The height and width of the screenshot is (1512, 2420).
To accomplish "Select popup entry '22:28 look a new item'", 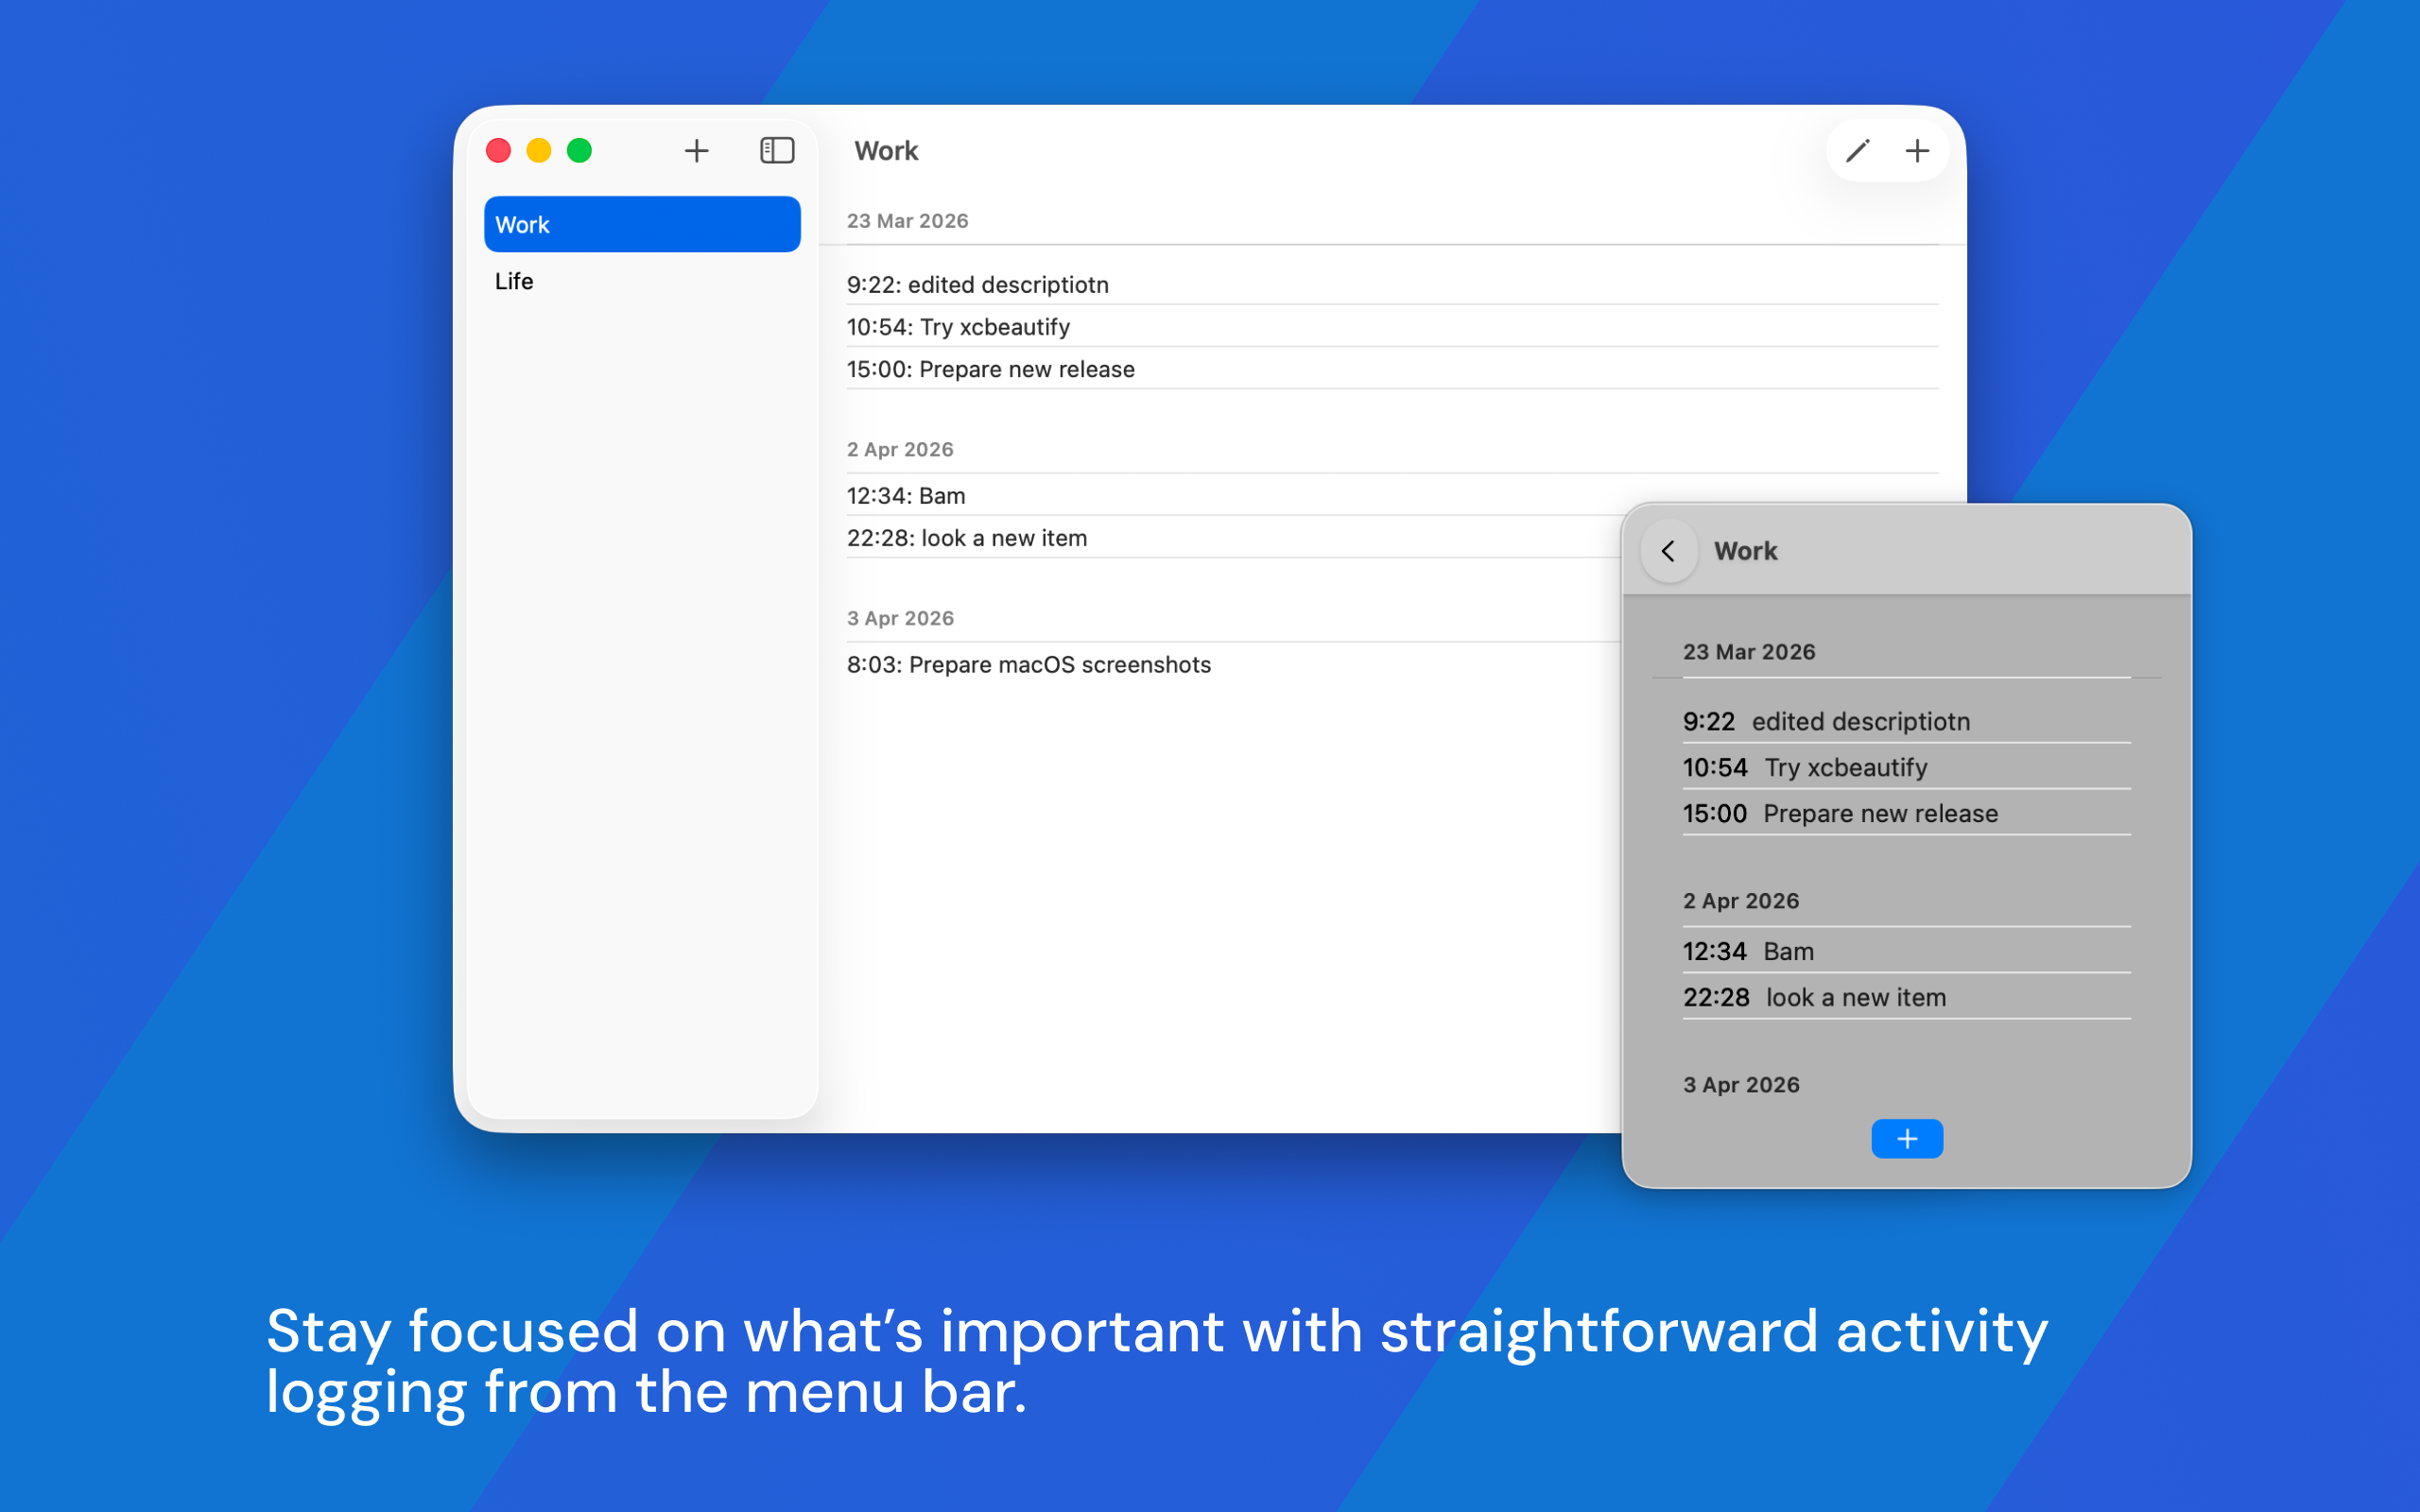I will (1907, 997).
